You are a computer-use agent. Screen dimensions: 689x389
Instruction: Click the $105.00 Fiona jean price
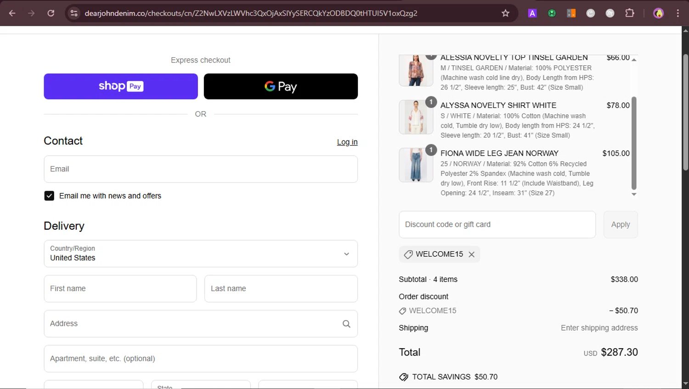click(x=616, y=153)
